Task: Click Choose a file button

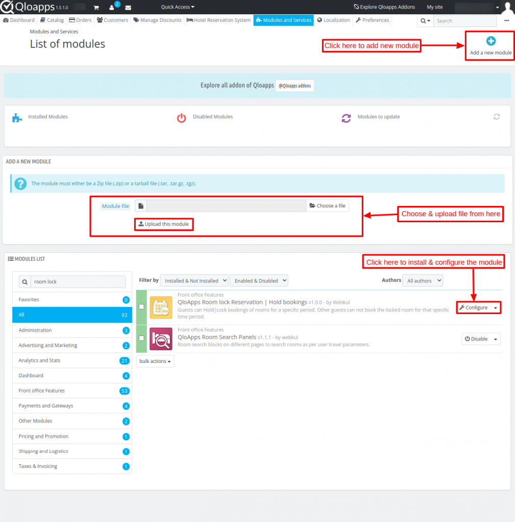Action: pyautogui.click(x=327, y=206)
